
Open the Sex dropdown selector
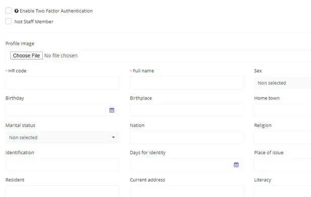coord(283,83)
